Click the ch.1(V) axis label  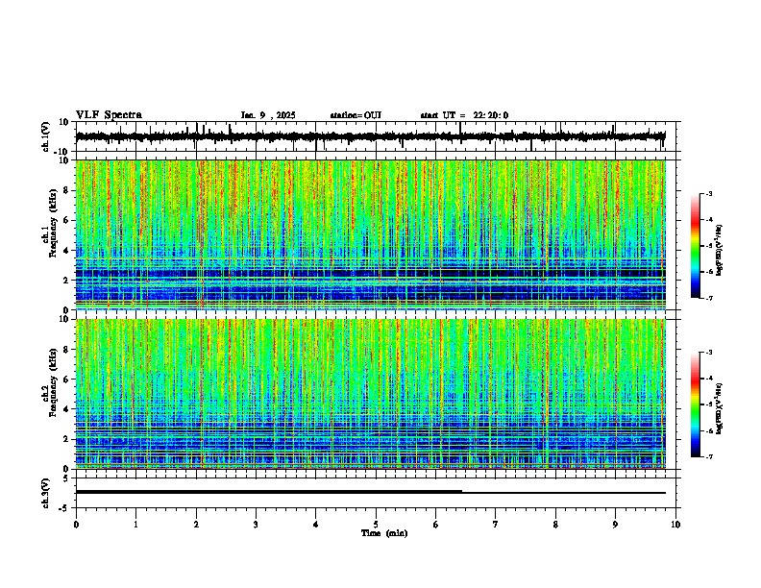[46, 136]
